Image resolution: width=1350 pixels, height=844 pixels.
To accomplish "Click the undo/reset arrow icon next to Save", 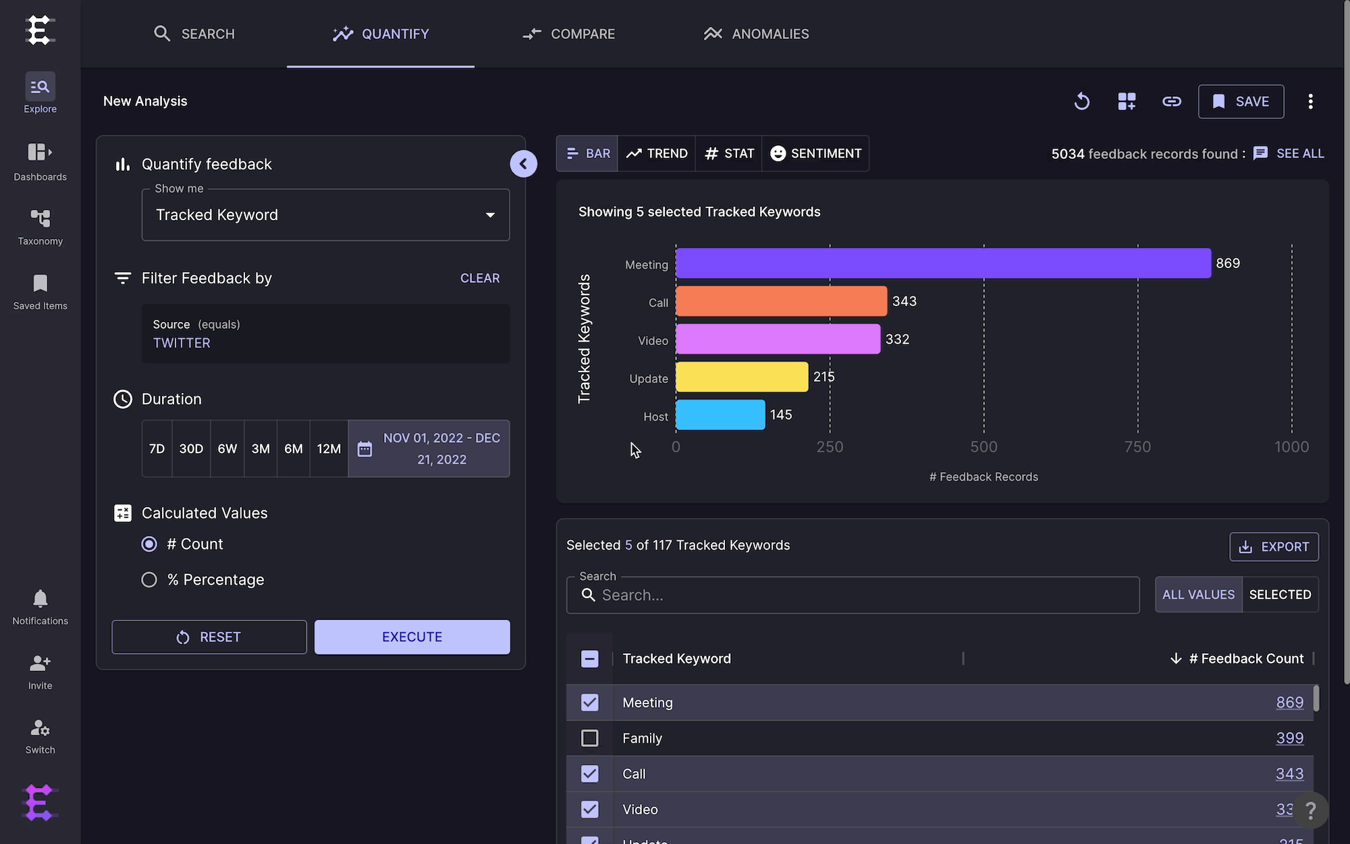I will [x=1082, y=101].
